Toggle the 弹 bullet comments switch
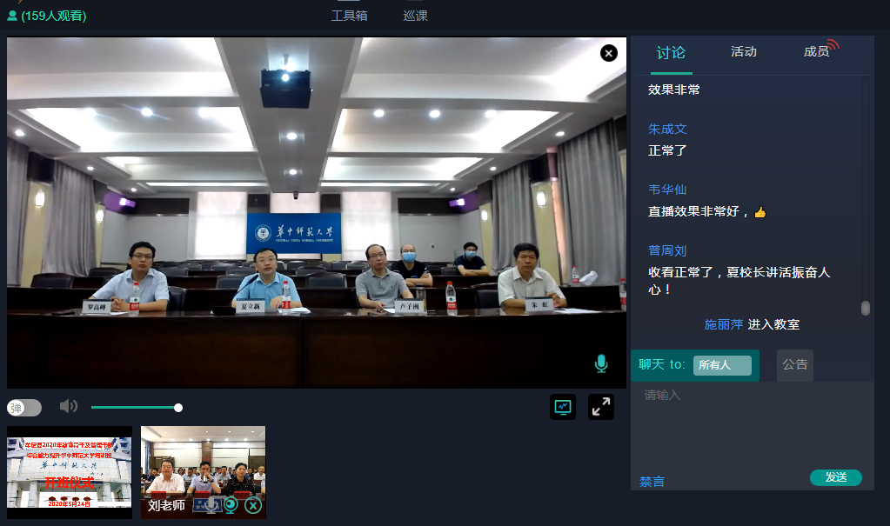Viewport: 890px width, 526px height. click(24, 408)
